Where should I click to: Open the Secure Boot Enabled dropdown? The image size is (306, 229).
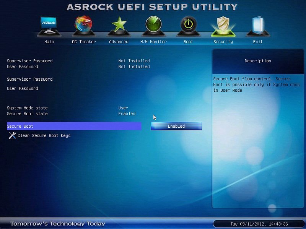pyautogui.click(x=176, y=126)
